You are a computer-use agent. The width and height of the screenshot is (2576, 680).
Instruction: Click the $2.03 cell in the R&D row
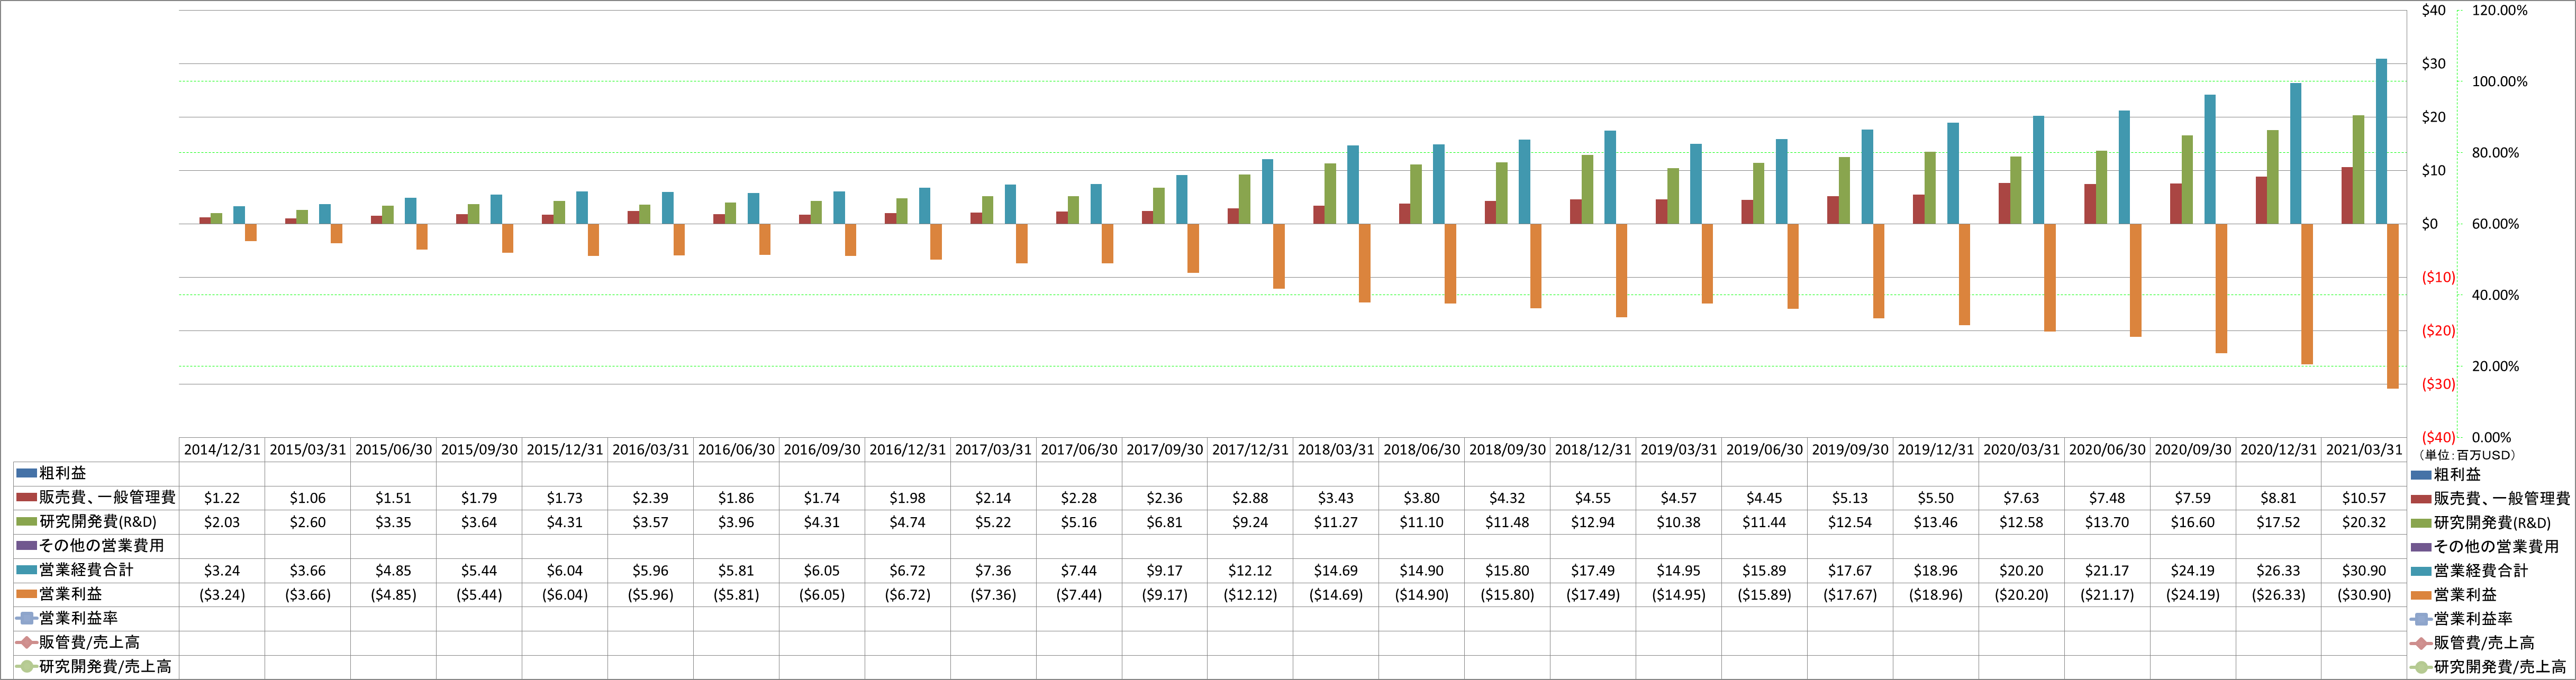click(x=222, y=522)
